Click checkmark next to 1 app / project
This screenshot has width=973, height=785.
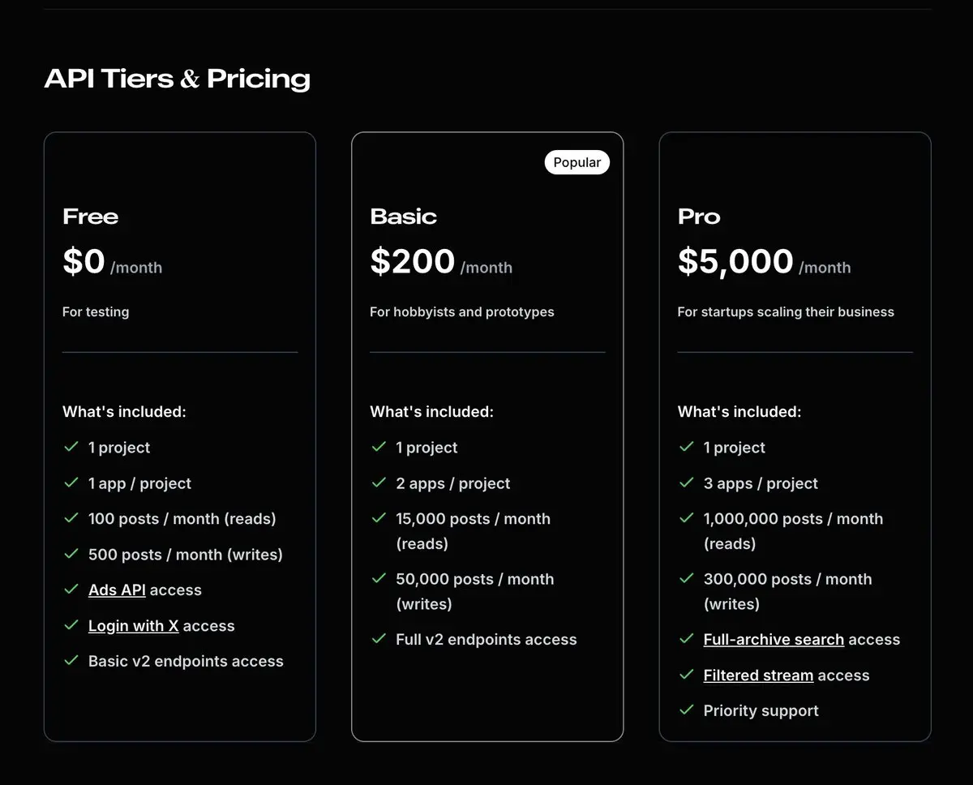pyautogui.click(x=71, y=483)
